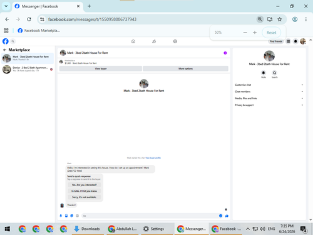Open the Facebook menu grid icon

coord(288,41)
